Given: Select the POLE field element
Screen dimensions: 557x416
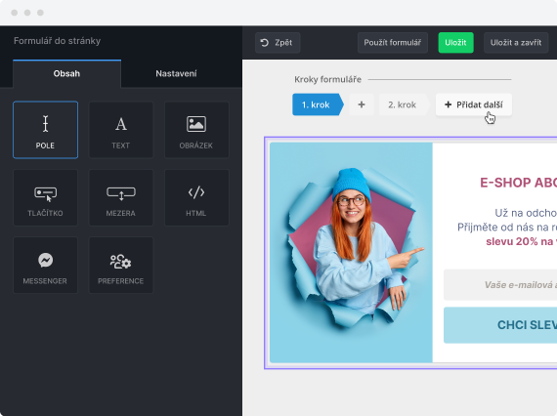Looking at the screenshot, I should [x=46, y=130].
